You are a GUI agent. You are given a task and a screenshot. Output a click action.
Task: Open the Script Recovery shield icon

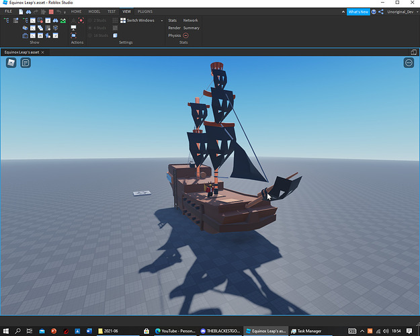56,28
